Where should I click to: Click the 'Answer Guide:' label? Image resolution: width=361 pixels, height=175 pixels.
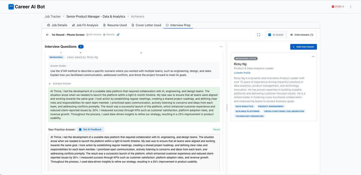[x=58, y=66]
